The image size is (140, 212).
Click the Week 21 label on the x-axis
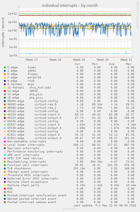pyautogui.click(x=126, y=60)
